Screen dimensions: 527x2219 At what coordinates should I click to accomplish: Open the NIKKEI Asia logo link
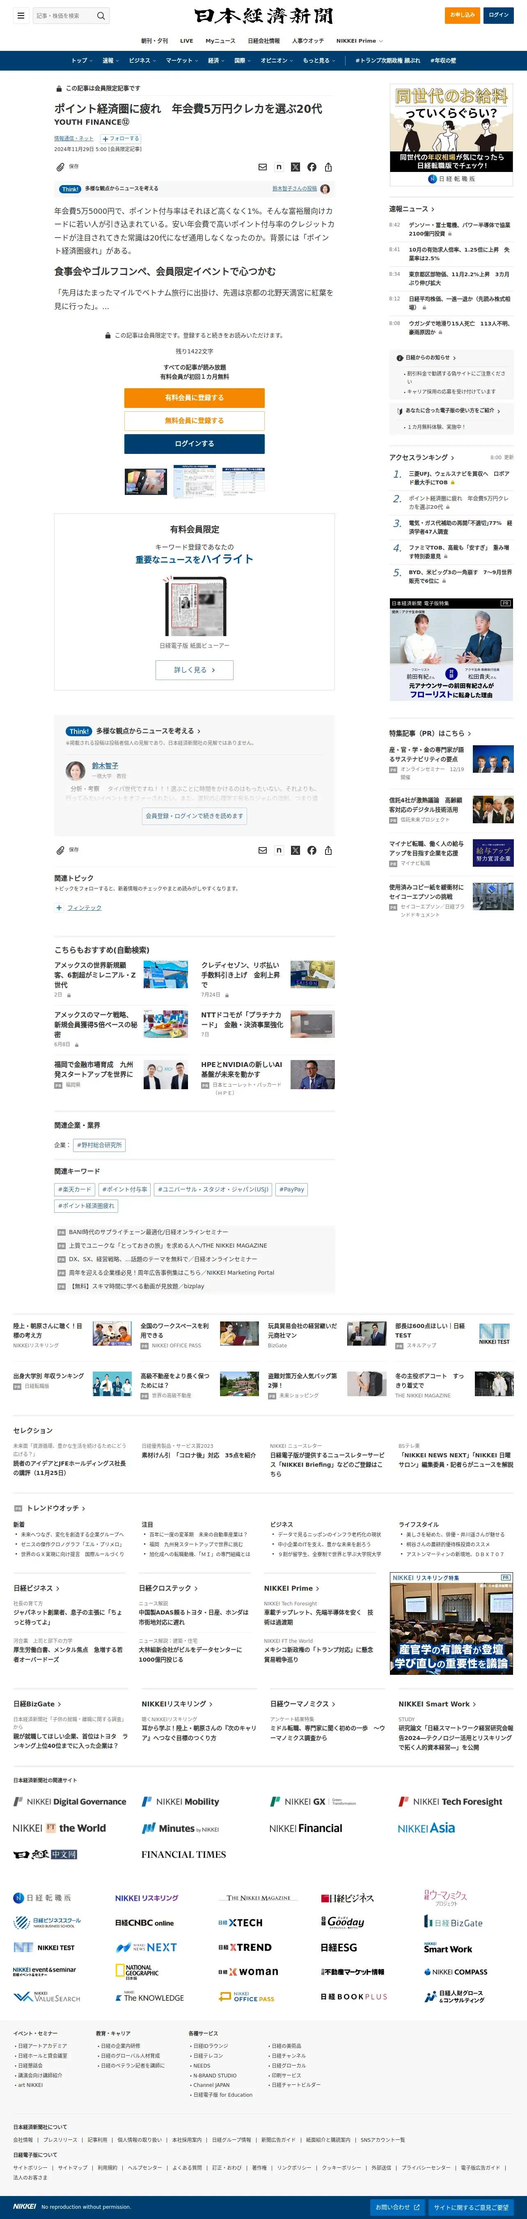click(426, 1828)
